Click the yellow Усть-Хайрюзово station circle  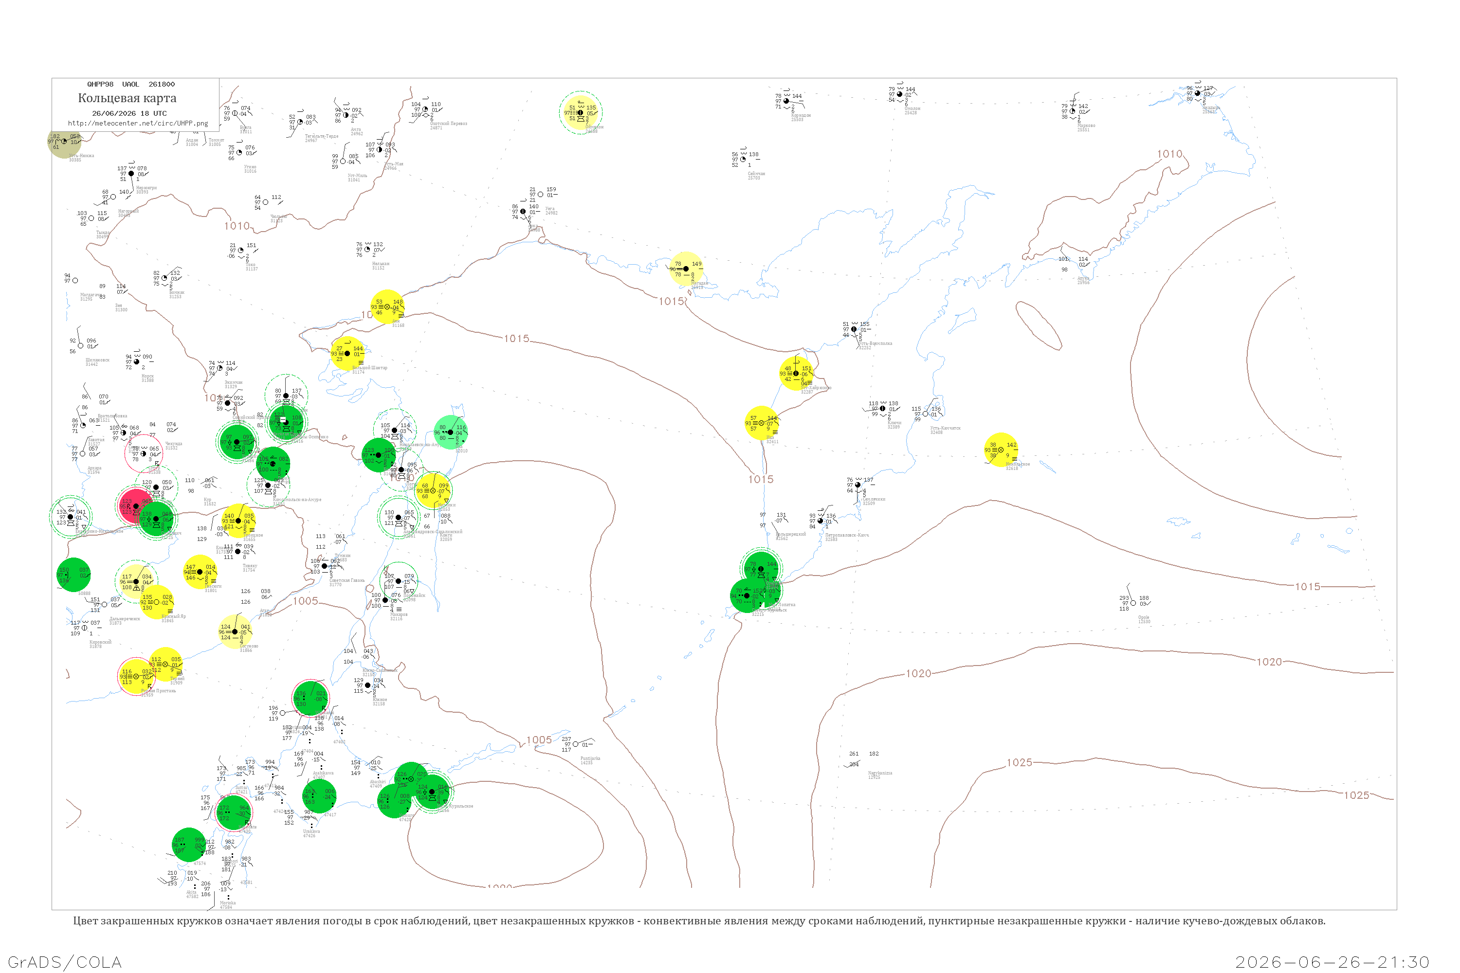pos(796,374)
